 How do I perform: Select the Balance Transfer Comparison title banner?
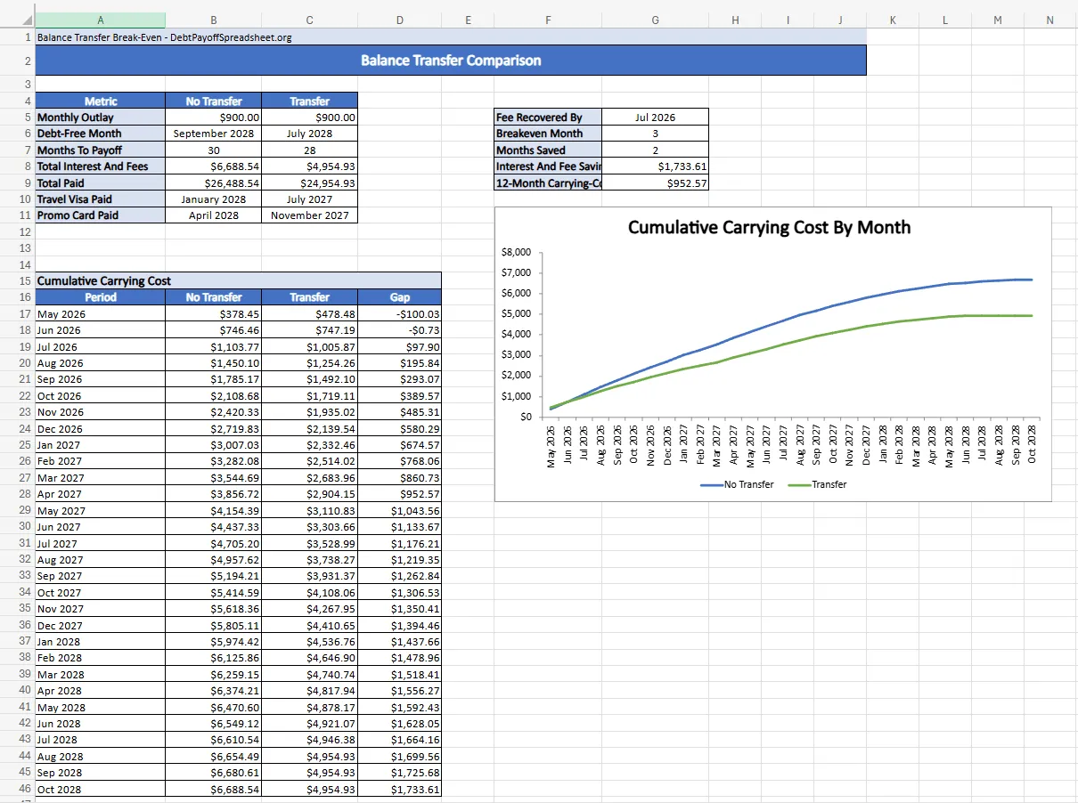coord(451,61)
